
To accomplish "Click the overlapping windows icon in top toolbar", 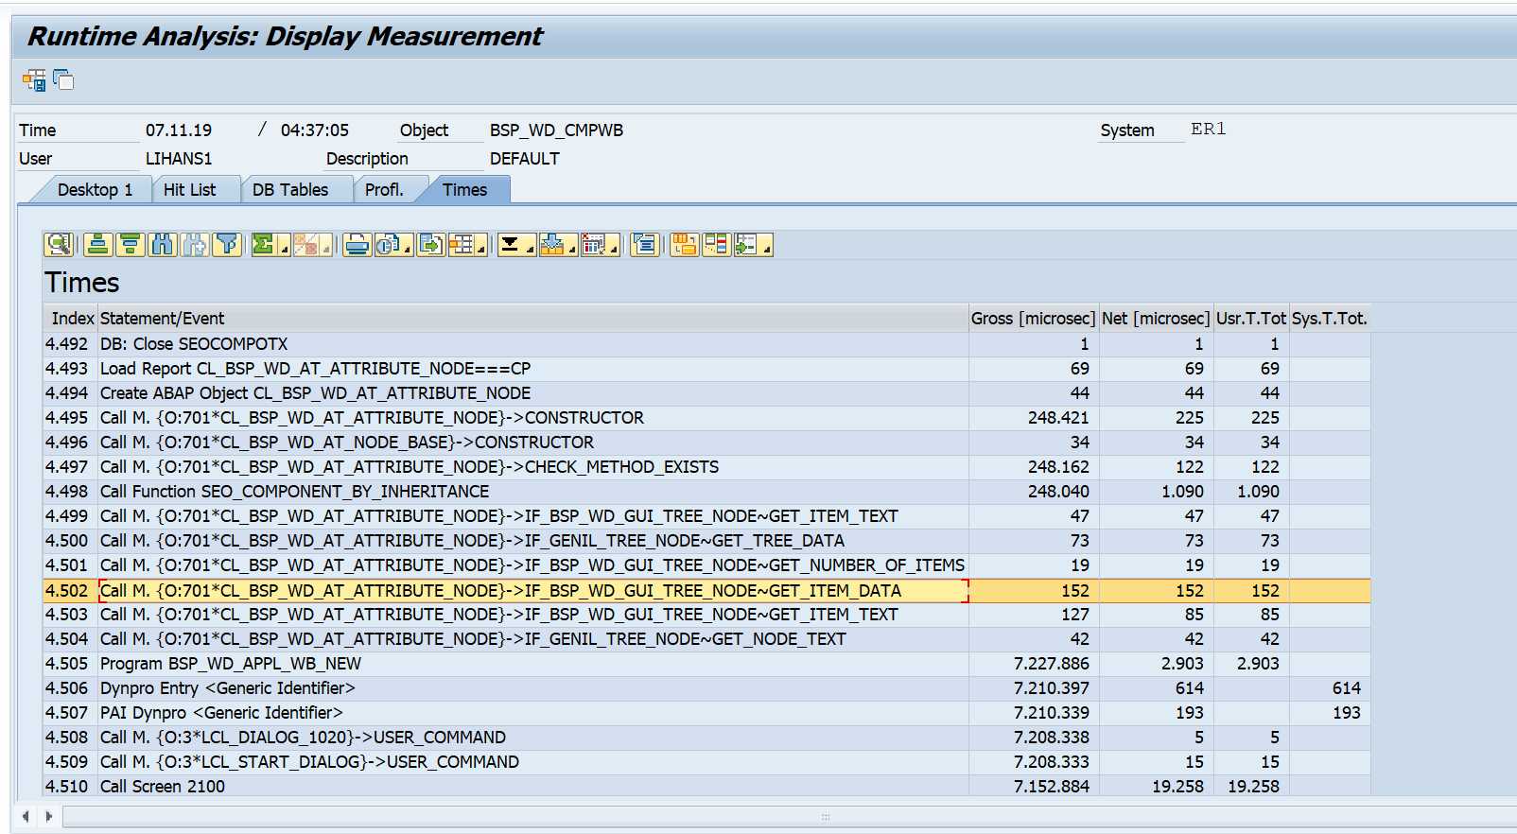I will pyautogui.click(x=63, y=79).
